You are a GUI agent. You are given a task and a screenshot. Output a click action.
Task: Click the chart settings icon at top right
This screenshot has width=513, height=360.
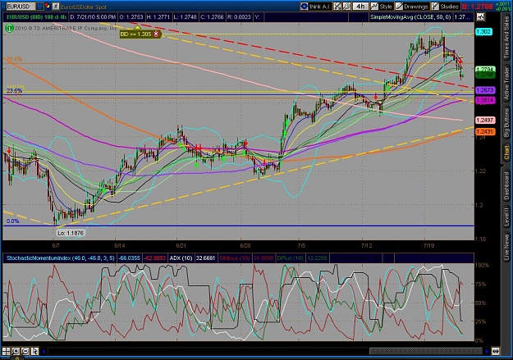click(481, 17)
